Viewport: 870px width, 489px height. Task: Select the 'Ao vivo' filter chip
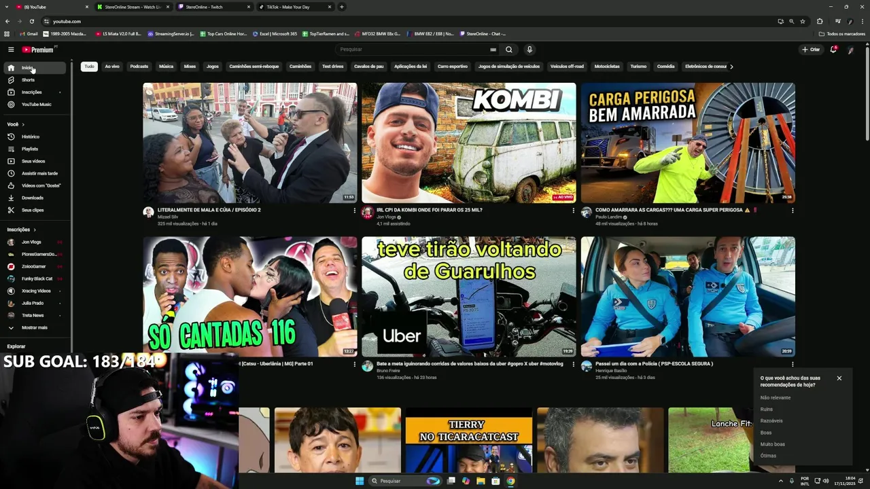pos(112,67)
